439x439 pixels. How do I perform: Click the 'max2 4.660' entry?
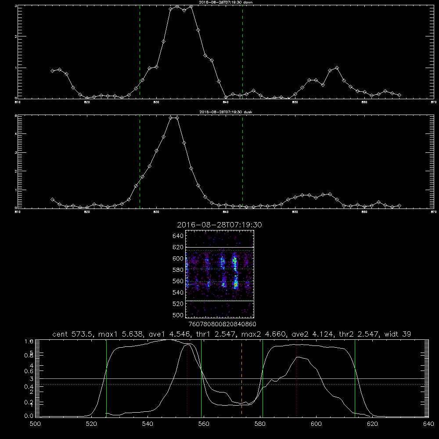(265, 334)
